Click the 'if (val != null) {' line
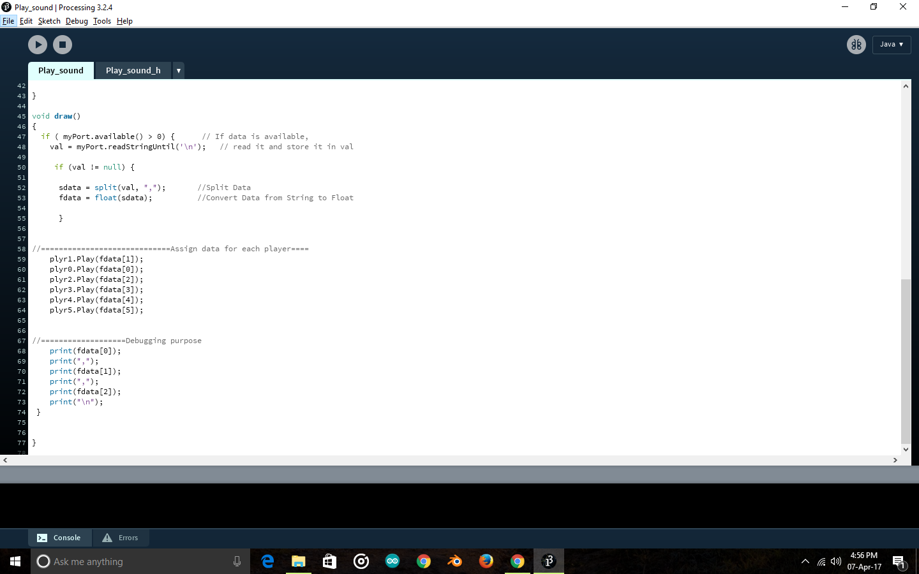Screen dimensions: 919x574 tap(94, 167)
